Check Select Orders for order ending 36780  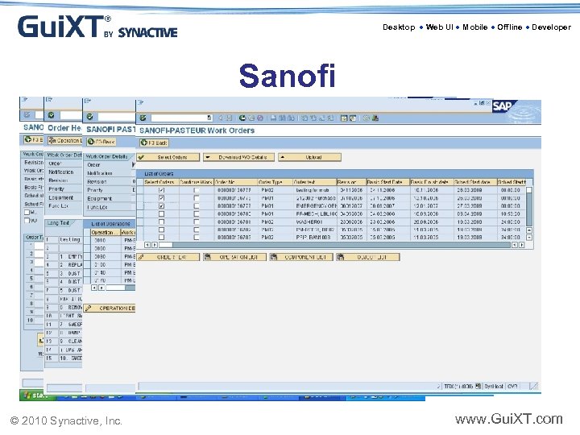pos(161,213)
